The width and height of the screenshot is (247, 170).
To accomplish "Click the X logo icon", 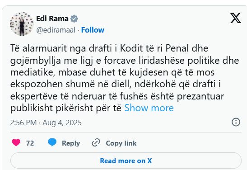I will [236, 18].
